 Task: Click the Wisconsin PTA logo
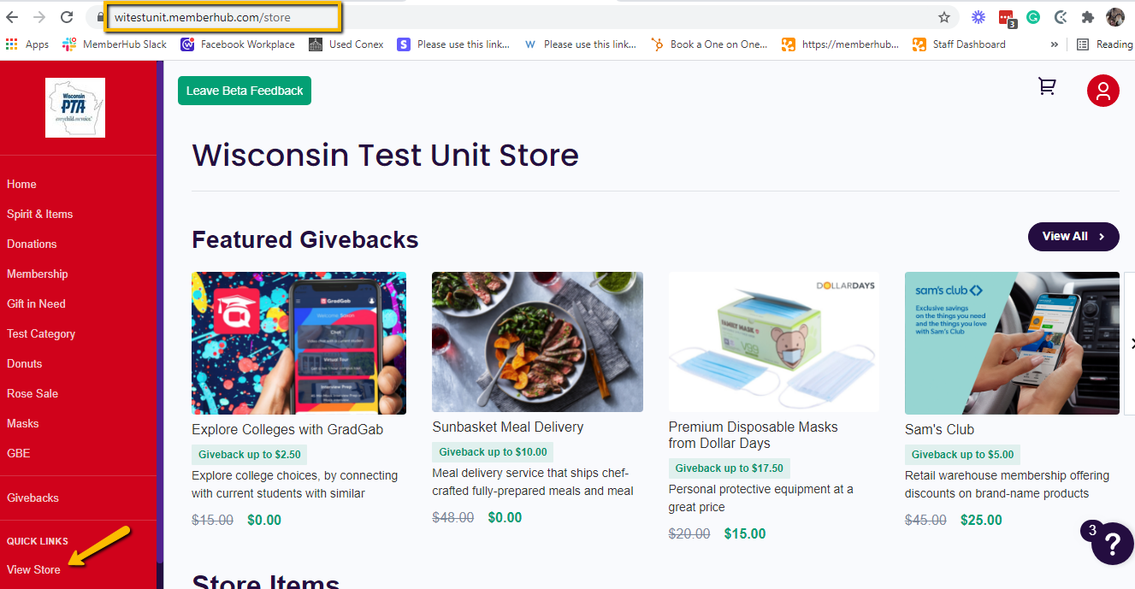click(75, 108)
